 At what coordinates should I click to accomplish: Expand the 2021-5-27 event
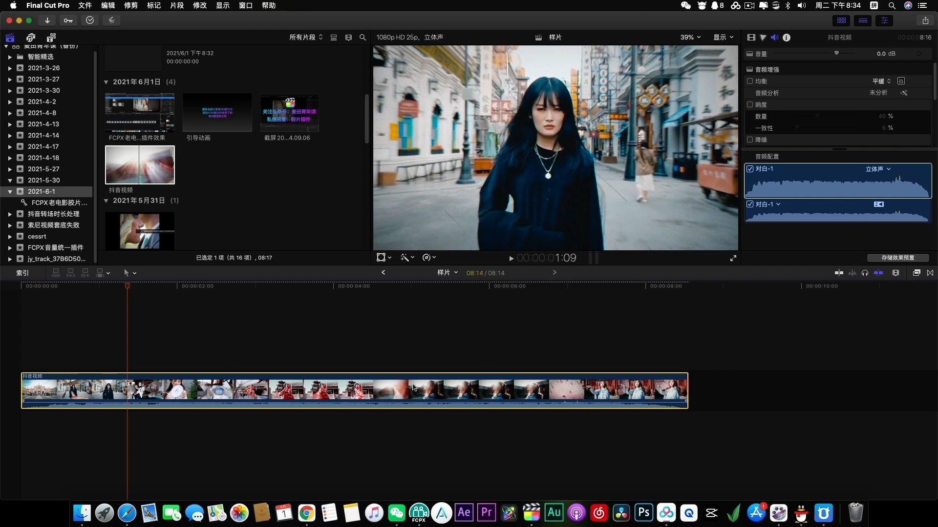[10, 169]
